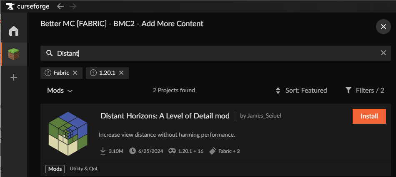Clear the search field text
This screenshot has width=396, height=177.
coord(383,53)
